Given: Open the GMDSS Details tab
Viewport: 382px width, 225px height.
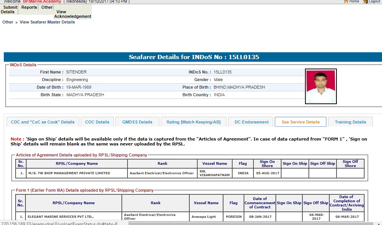Looking at the screenshot, I should (137, 122).
